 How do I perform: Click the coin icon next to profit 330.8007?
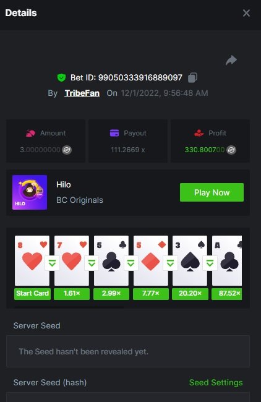[x=231, y=150]
